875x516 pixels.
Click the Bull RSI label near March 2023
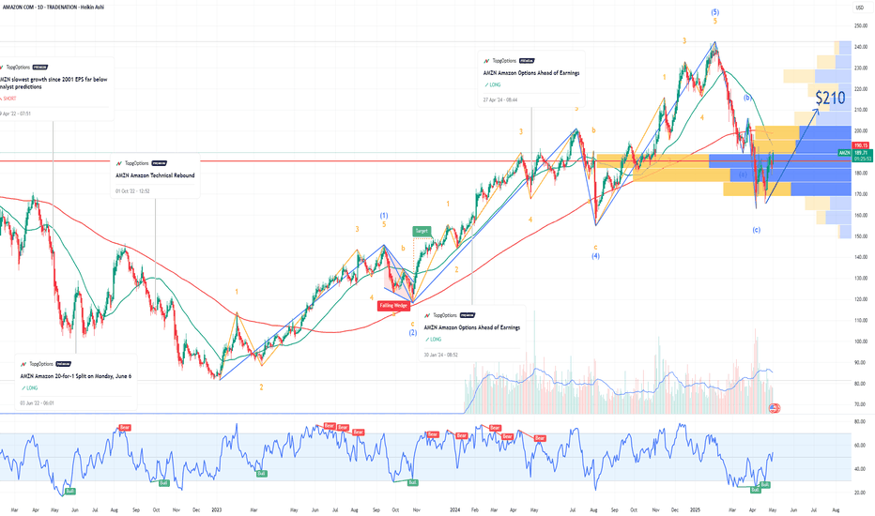(x=261, y=474)
